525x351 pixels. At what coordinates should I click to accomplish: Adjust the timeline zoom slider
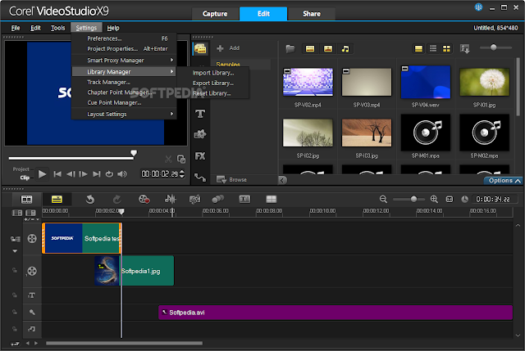coord(413,200)
